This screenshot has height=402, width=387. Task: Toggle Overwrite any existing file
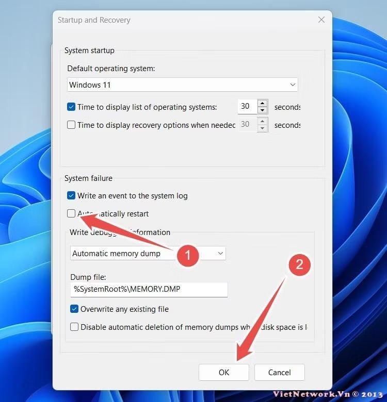(x=74, y=309)
